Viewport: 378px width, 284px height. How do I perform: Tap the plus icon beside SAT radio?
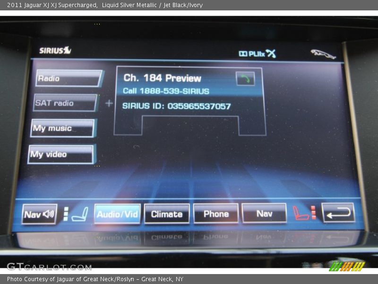109,103
